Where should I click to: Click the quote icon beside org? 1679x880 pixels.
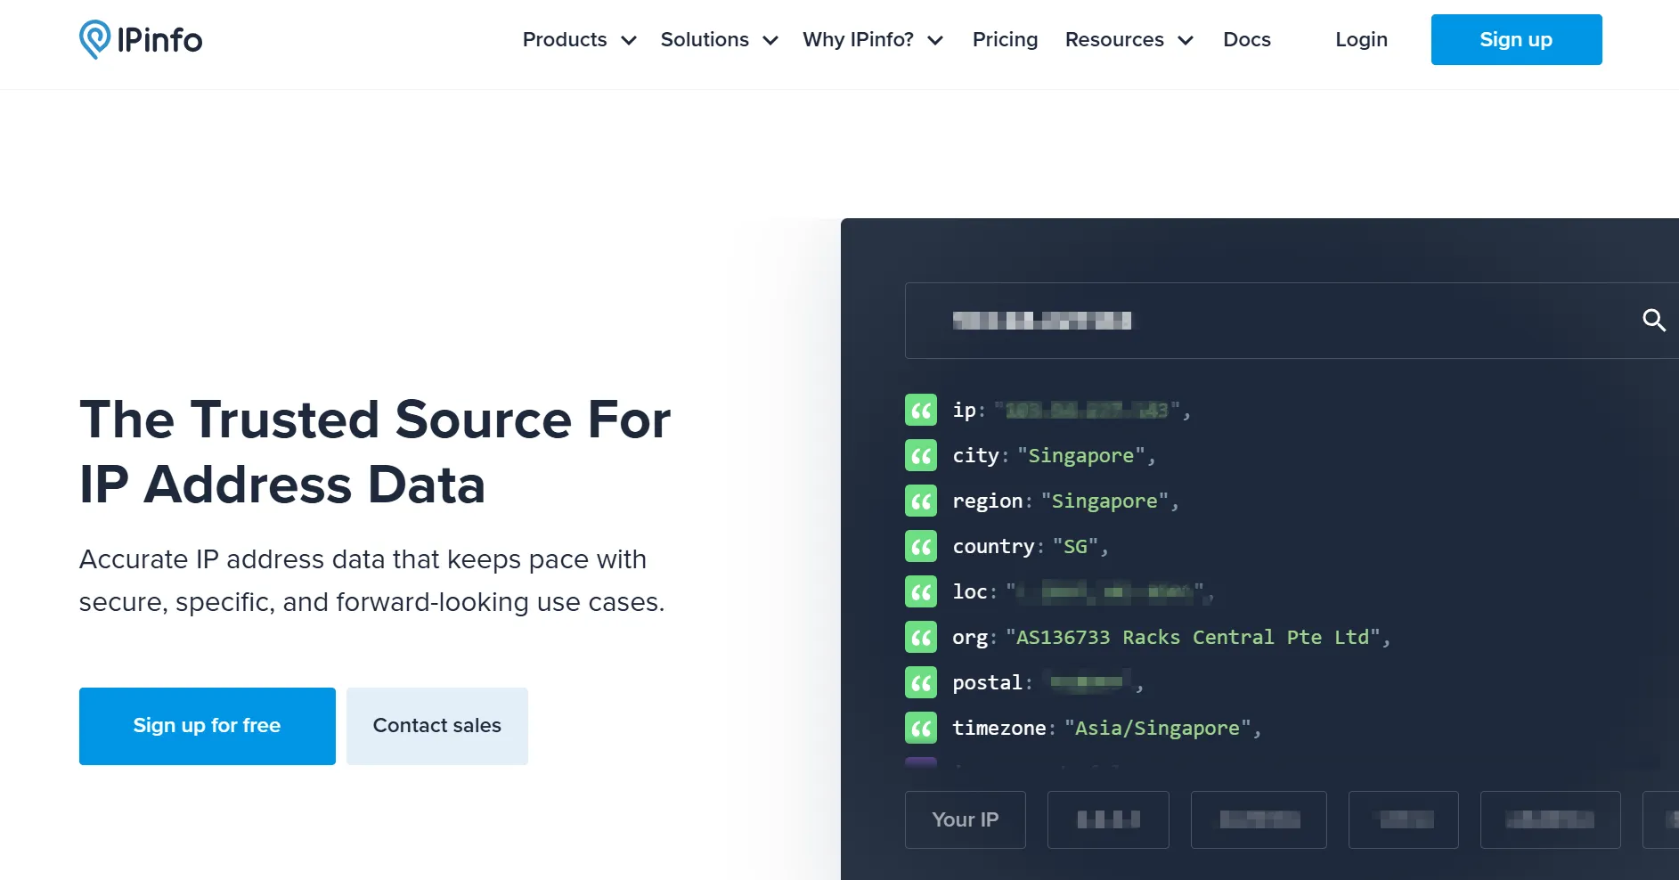(x=921, y=637)
